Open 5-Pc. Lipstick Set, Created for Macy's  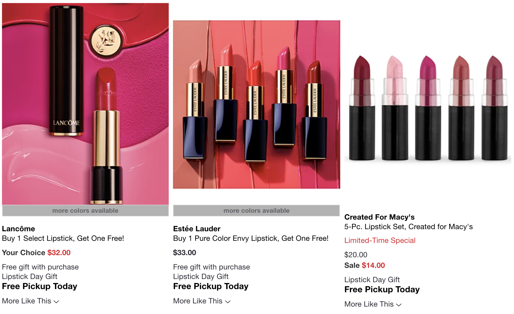click(408, 226)
